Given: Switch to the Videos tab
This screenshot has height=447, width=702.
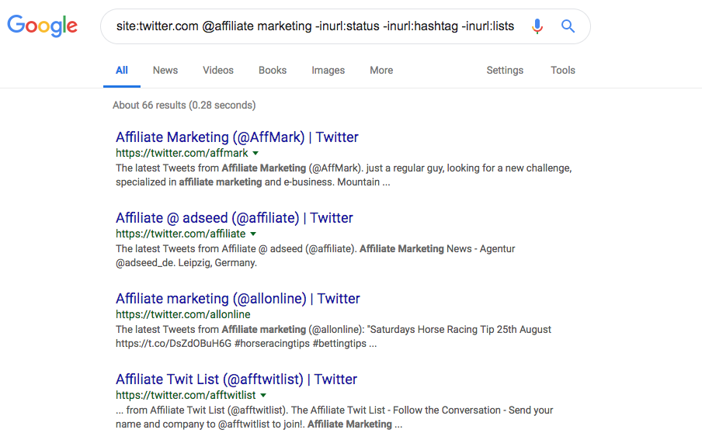Looking at the screenshot, I should coord(218,70).
